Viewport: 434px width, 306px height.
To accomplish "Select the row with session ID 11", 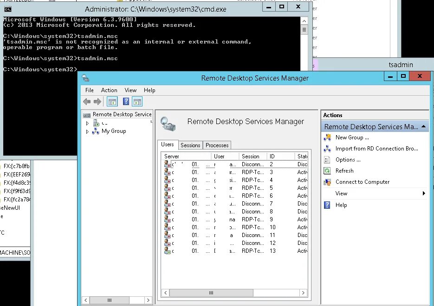I will point(235,235).
